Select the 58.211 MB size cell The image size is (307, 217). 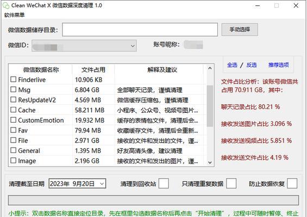(x=90, y=110)
